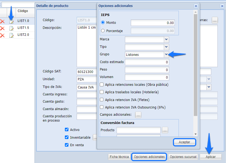Select the Monto radio button
The image size is (226, 163).
(103, 23)
